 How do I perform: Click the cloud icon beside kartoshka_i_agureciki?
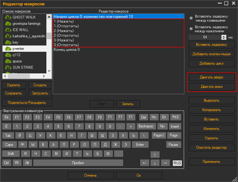pyautogui.click(x=8, y=36)
